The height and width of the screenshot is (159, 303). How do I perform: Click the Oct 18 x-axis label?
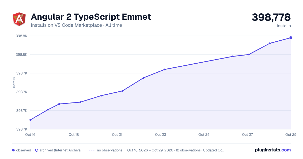(x=74, y=135)
